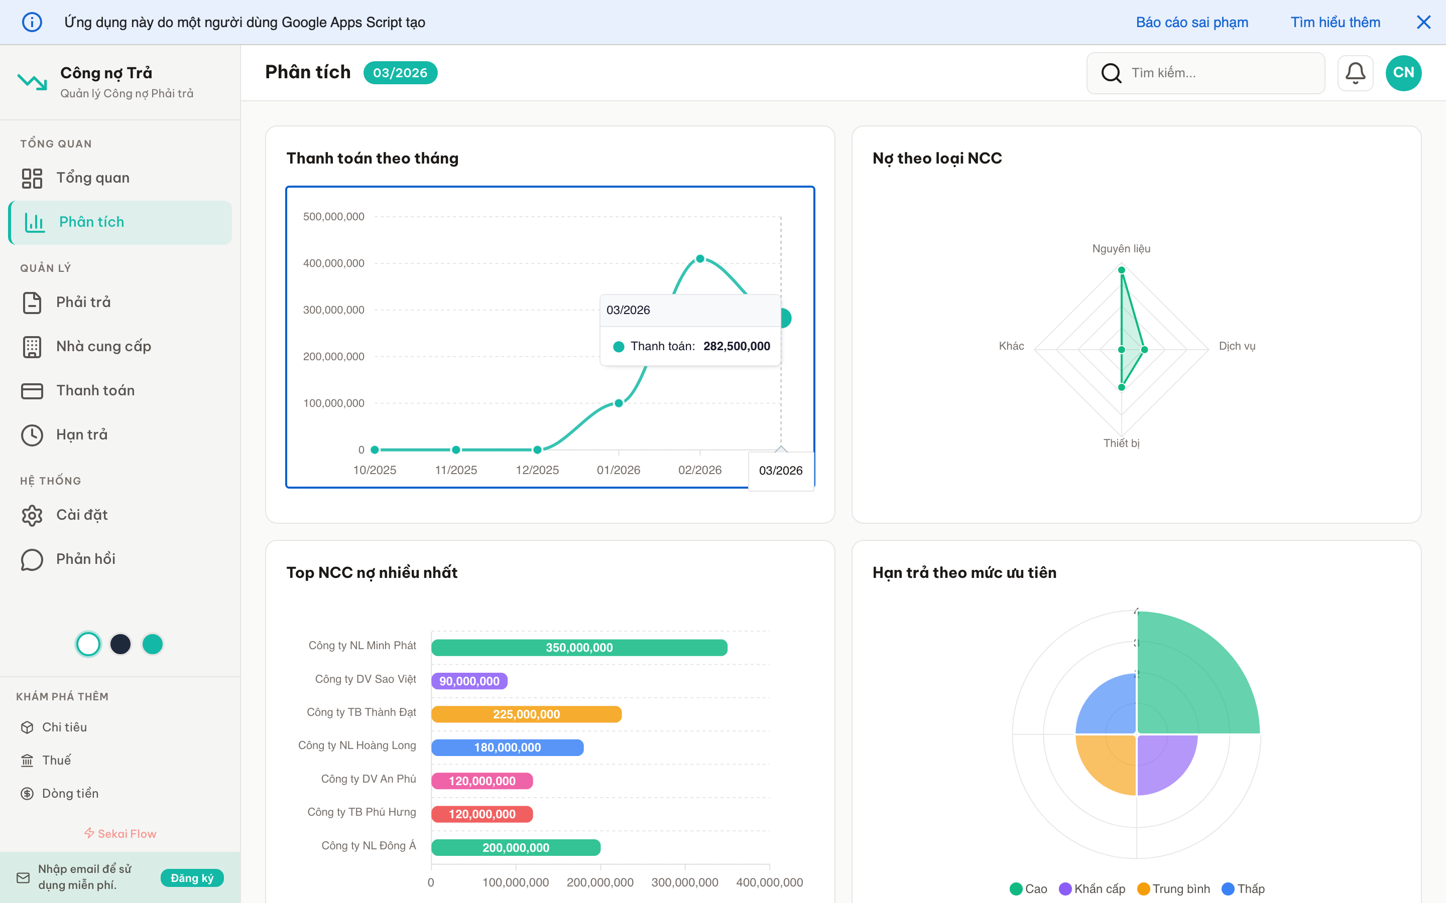
Task: Click the info icon in banner
Action: (32, 22)
